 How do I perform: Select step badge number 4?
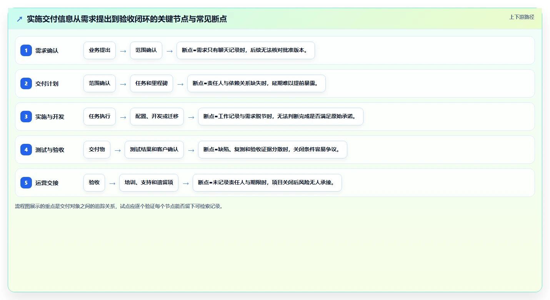[x=26, y=150]
